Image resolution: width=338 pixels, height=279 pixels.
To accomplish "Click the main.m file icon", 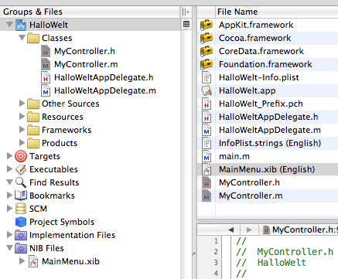I will [207, 156].
